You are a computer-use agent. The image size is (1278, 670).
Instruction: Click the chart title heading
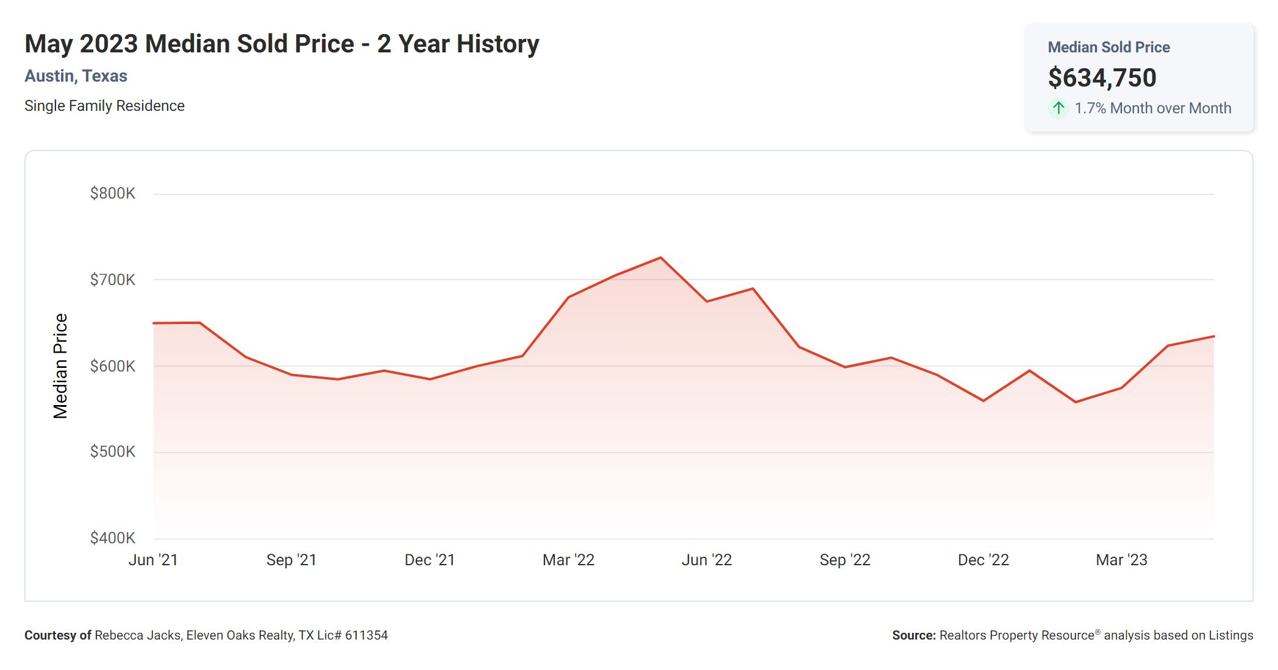click(x=282, y=44)
